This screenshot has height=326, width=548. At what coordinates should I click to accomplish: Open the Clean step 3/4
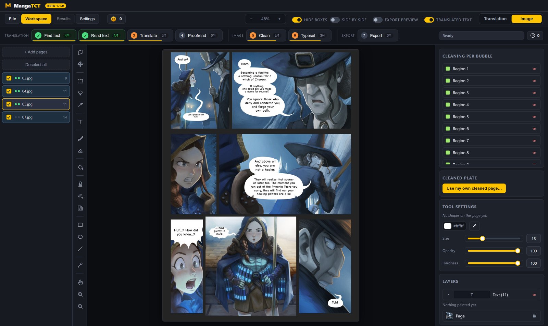pyautogui.click(x=266, y=36)
